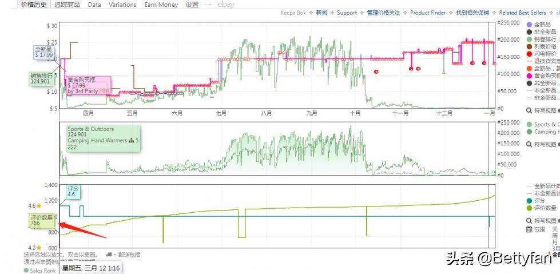Switch to the Variations tab

point(123,5)
